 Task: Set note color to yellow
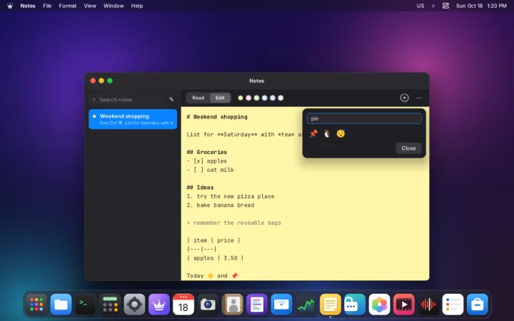pyautogui.click(x=241, y=98)
